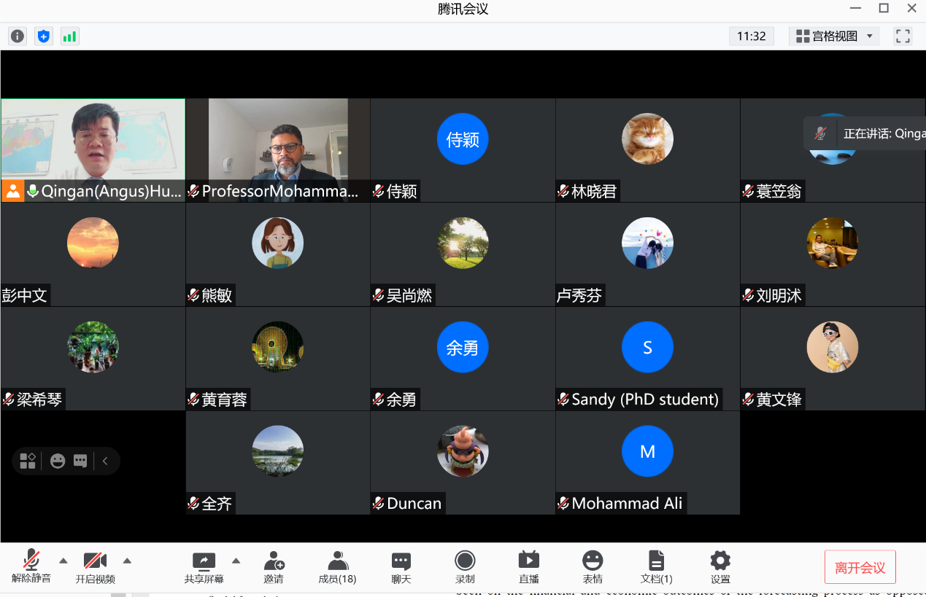The width and height of the screenshot is (926, 597).
Task: Turn on video (开启视频)
Action: click(x=95, y=567)
